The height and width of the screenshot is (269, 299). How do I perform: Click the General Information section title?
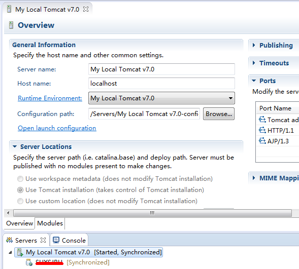click(x=44, y=45)
